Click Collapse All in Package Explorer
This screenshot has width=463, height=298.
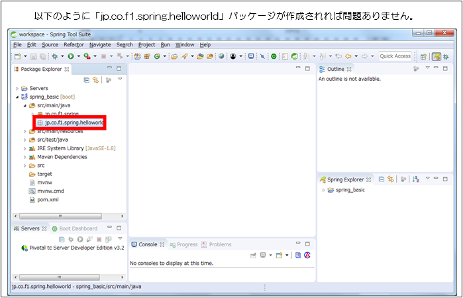pos(87,79)
